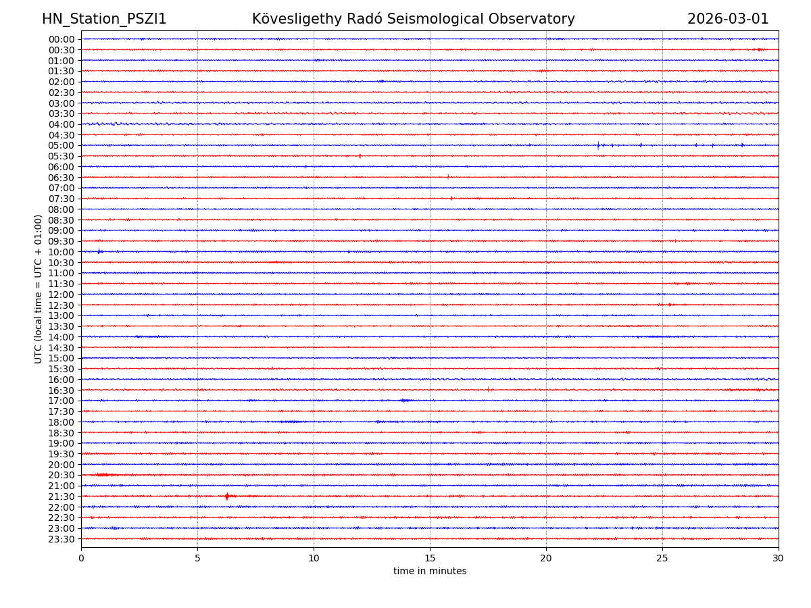The image size is (811, 608).
Task: Click the x-axis tick labeled 5
Action: pos(197,559)
